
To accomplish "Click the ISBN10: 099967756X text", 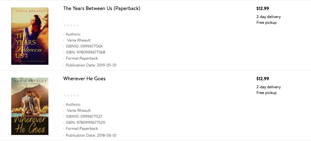I will coord(84,46).
